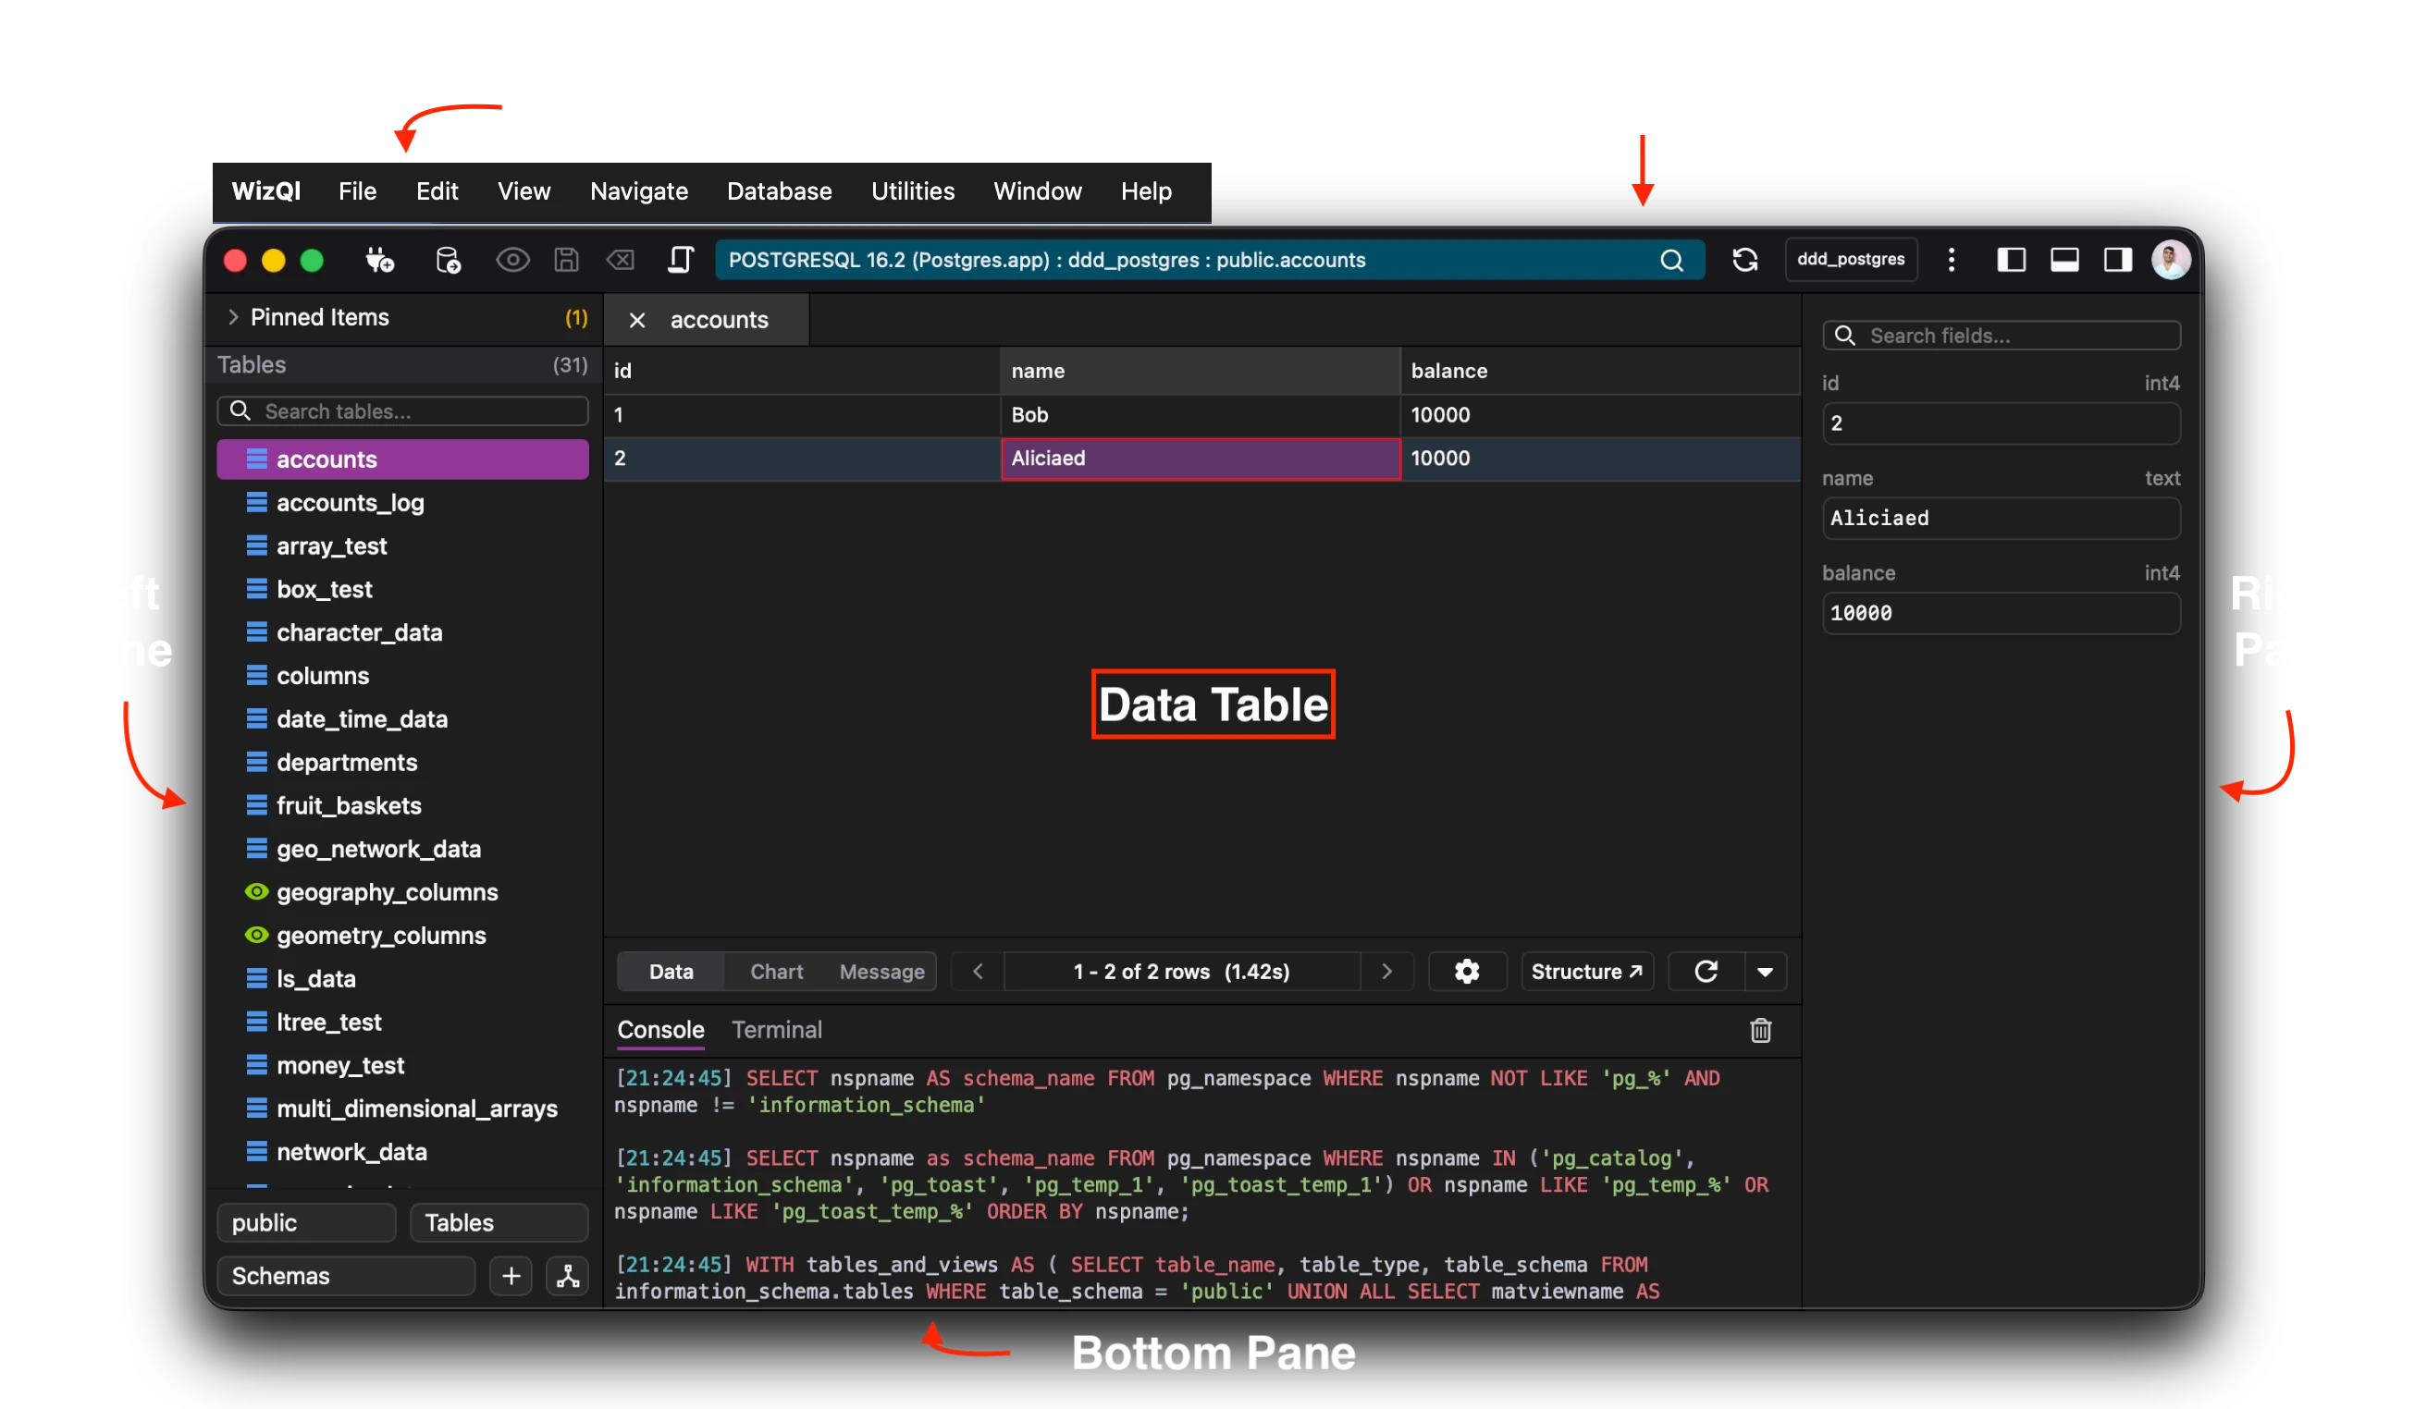Collapse the Pinned Items section
2427x1409 pixels.
click(233, 318)
